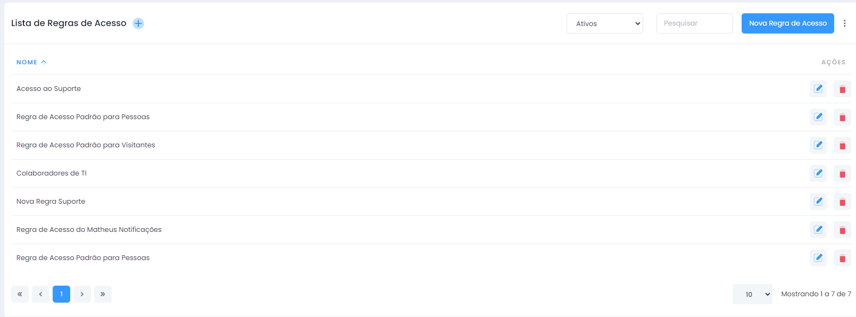856x317 pixels.
Task: Go to the next page of results
Action: point(82,294)
